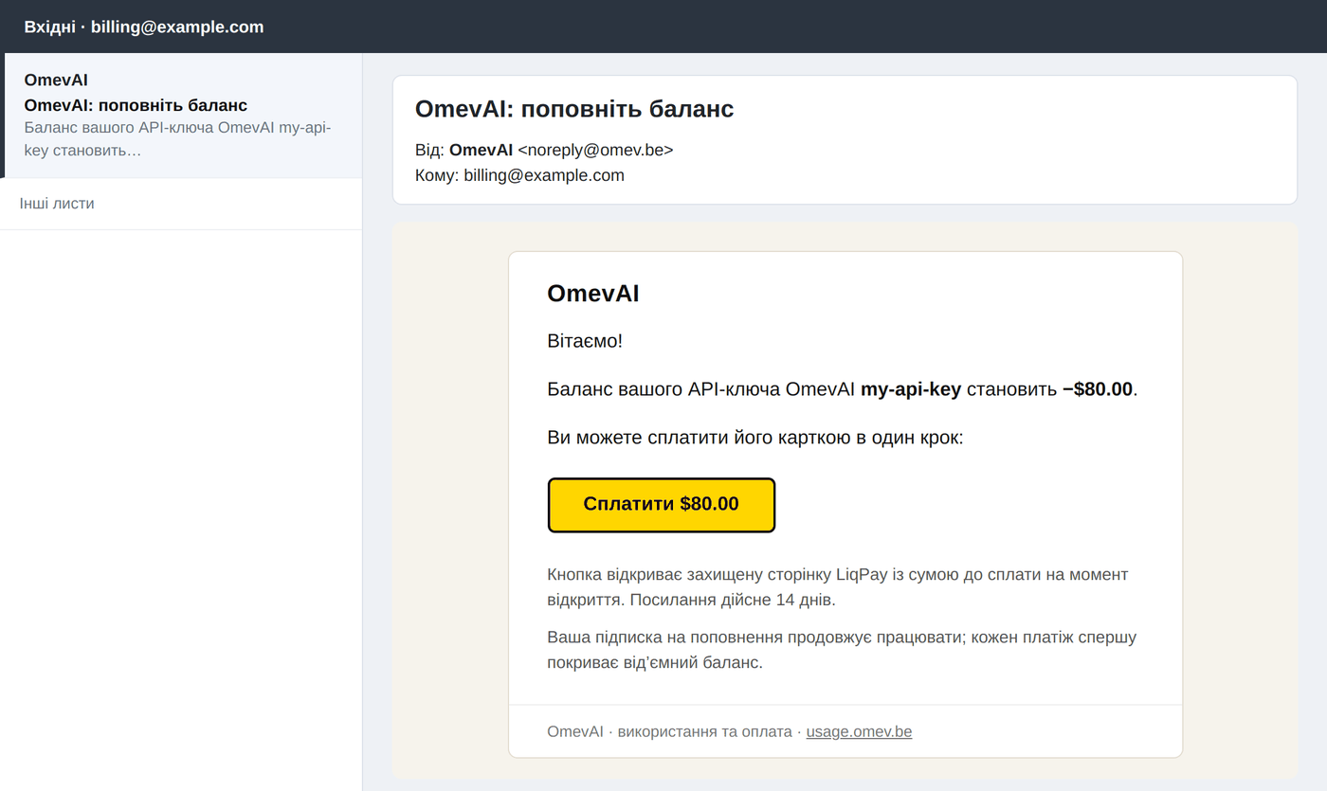Click the negative balance "−$80.00" value
Screen dimensions: 1327x791
(1098, 389)
